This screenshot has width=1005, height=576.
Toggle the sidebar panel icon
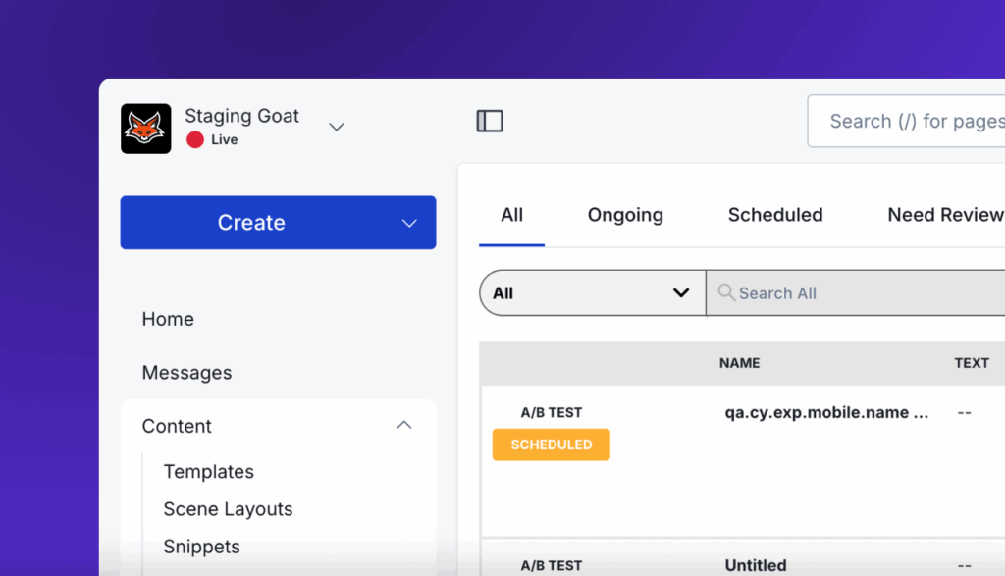coord(490,121)
